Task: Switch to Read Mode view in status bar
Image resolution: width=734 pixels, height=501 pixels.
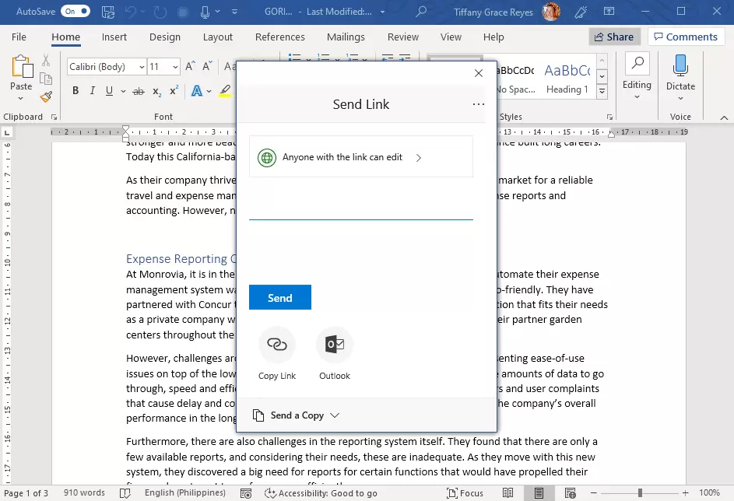Action: [508, 493]
